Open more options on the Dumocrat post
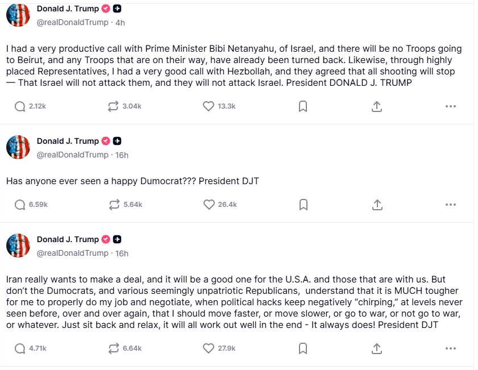 pyautogui.click(x=451, y=205)
